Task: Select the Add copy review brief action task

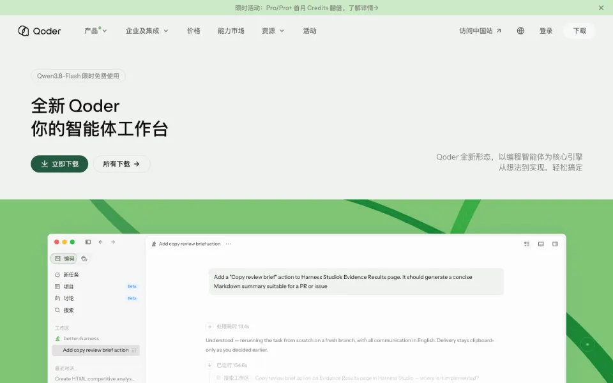Action: (x=96, y=350)
